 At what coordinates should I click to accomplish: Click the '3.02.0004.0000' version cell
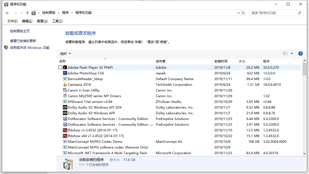coord(275,142)
